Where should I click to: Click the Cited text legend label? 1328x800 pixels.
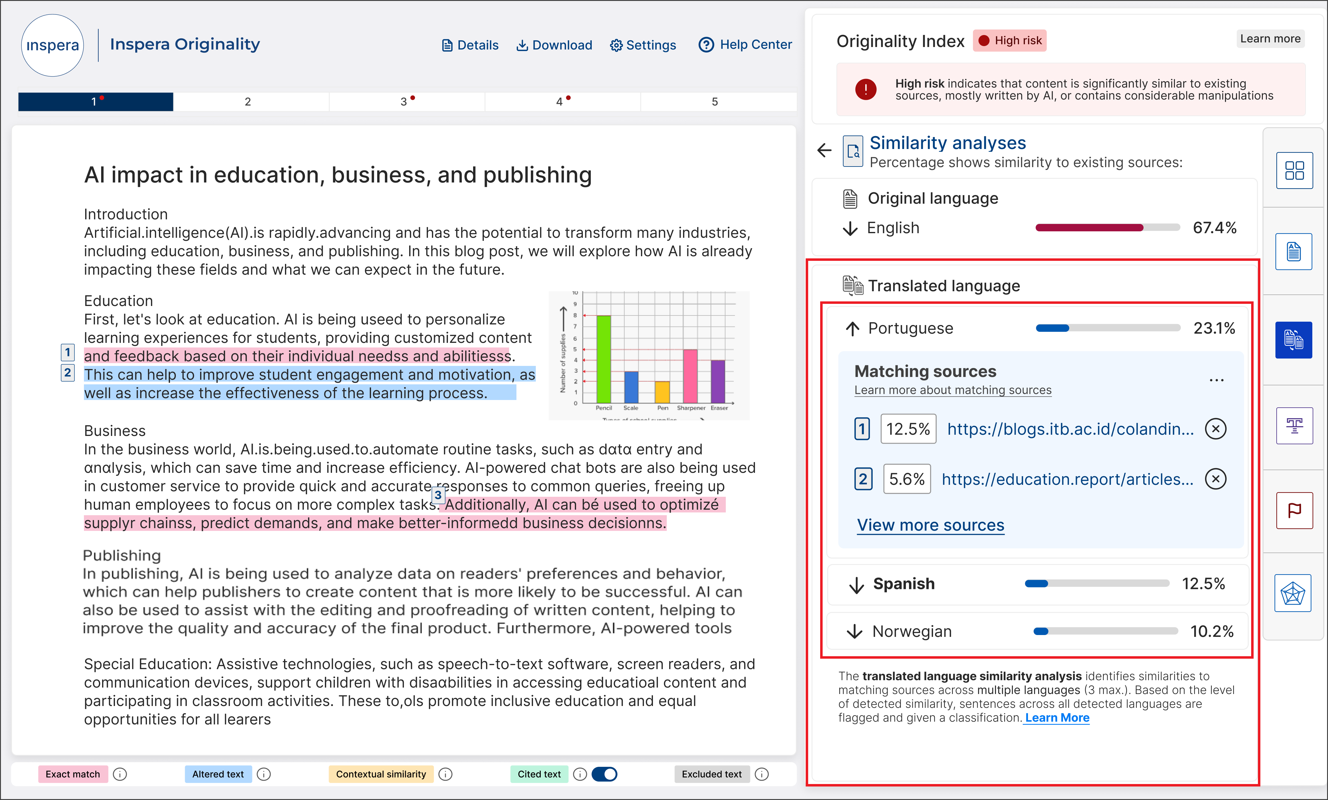tap(539, 774)
